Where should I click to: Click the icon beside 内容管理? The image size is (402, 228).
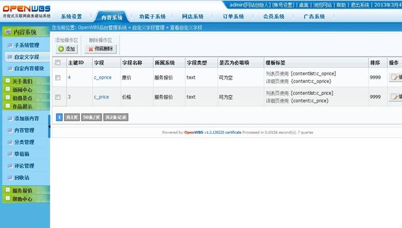10,130
